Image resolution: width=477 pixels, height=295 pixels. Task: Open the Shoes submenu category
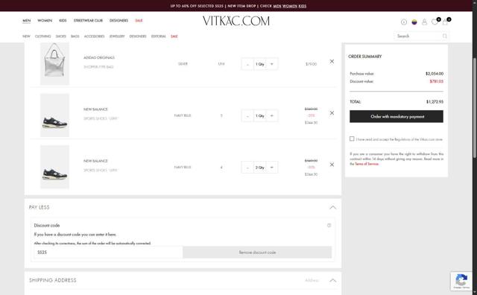61,37
